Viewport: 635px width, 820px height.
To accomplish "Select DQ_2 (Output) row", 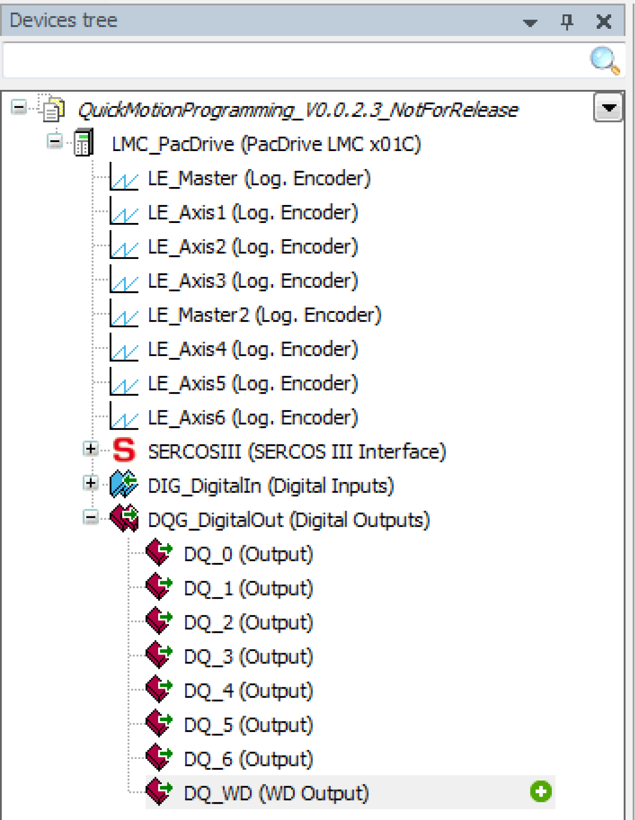I will pos(248,623).
